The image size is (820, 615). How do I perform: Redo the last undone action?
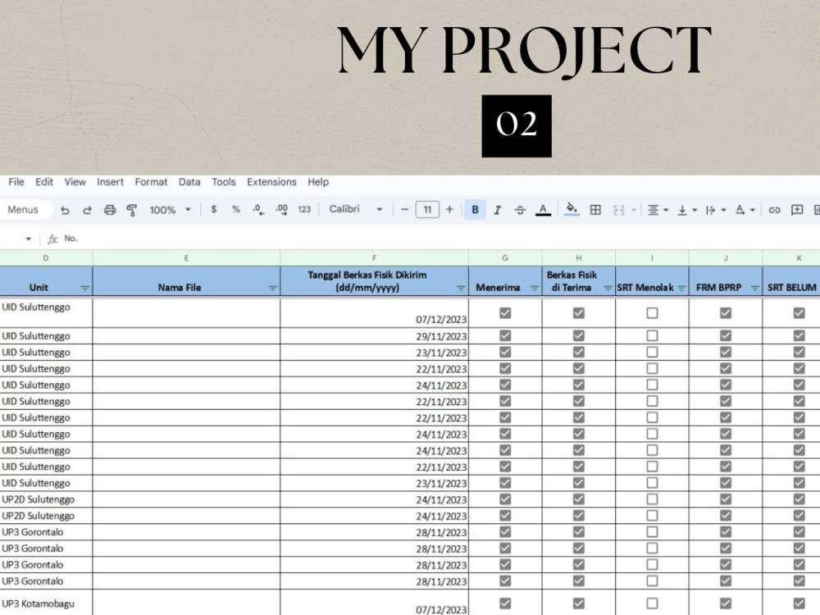point(88,210)
